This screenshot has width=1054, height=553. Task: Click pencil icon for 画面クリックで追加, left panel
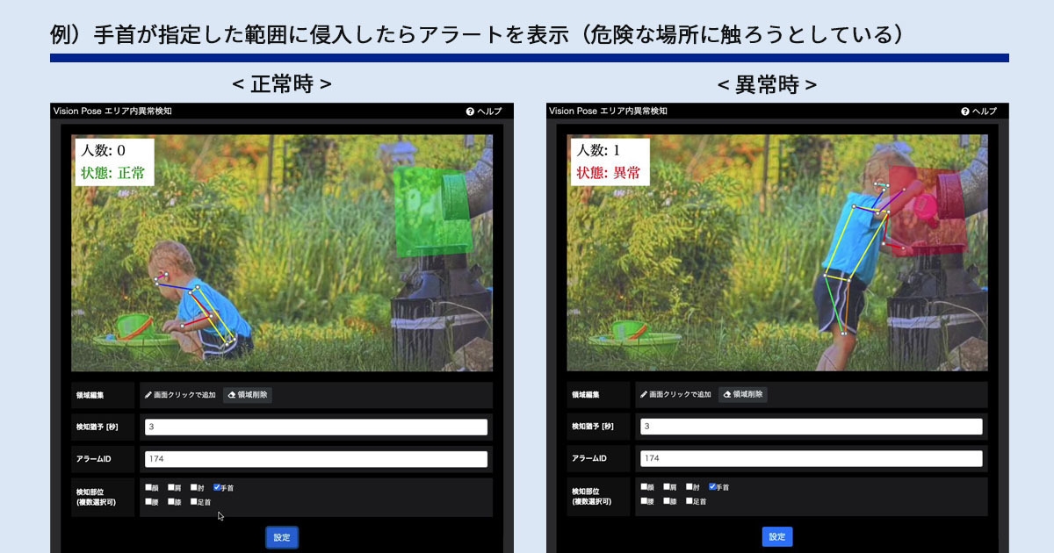(148, 395)
